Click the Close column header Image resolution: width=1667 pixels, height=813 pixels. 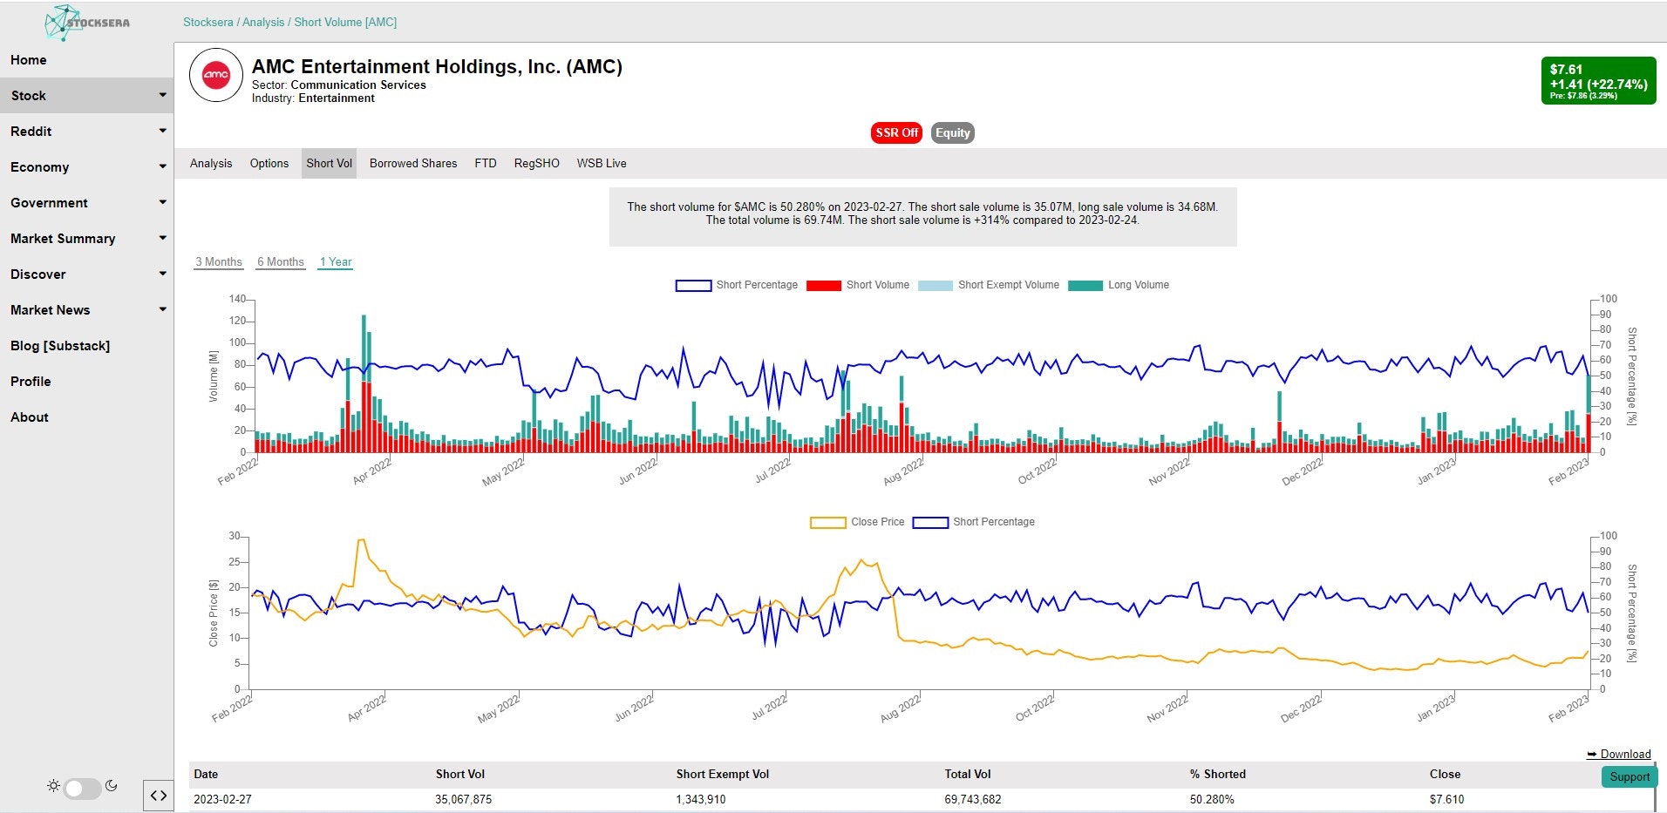click(x=1445, y=774)
